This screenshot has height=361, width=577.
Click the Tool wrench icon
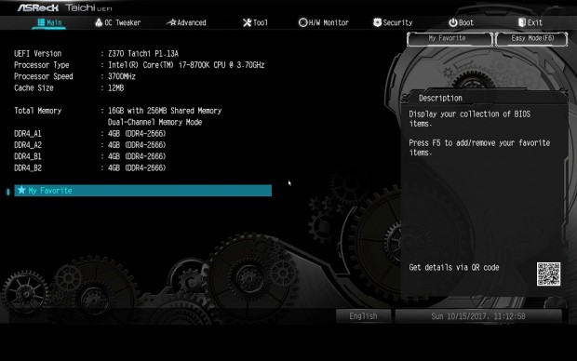[x=247, y=23]
